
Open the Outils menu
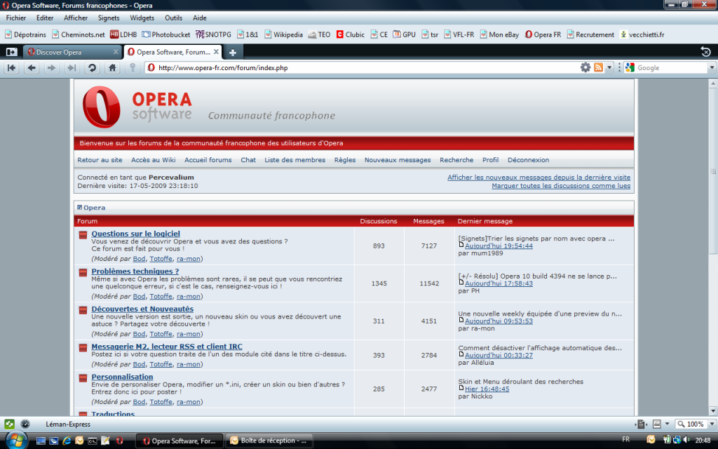pos(174,18)
